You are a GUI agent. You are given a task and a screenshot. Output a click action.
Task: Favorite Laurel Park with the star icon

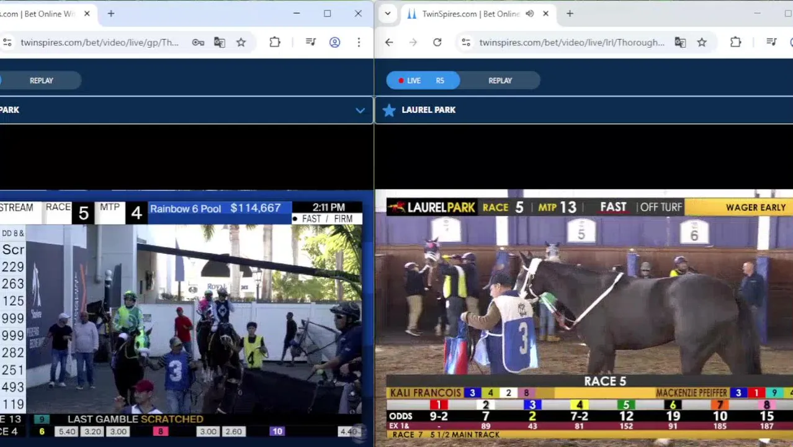click(389, 111)
